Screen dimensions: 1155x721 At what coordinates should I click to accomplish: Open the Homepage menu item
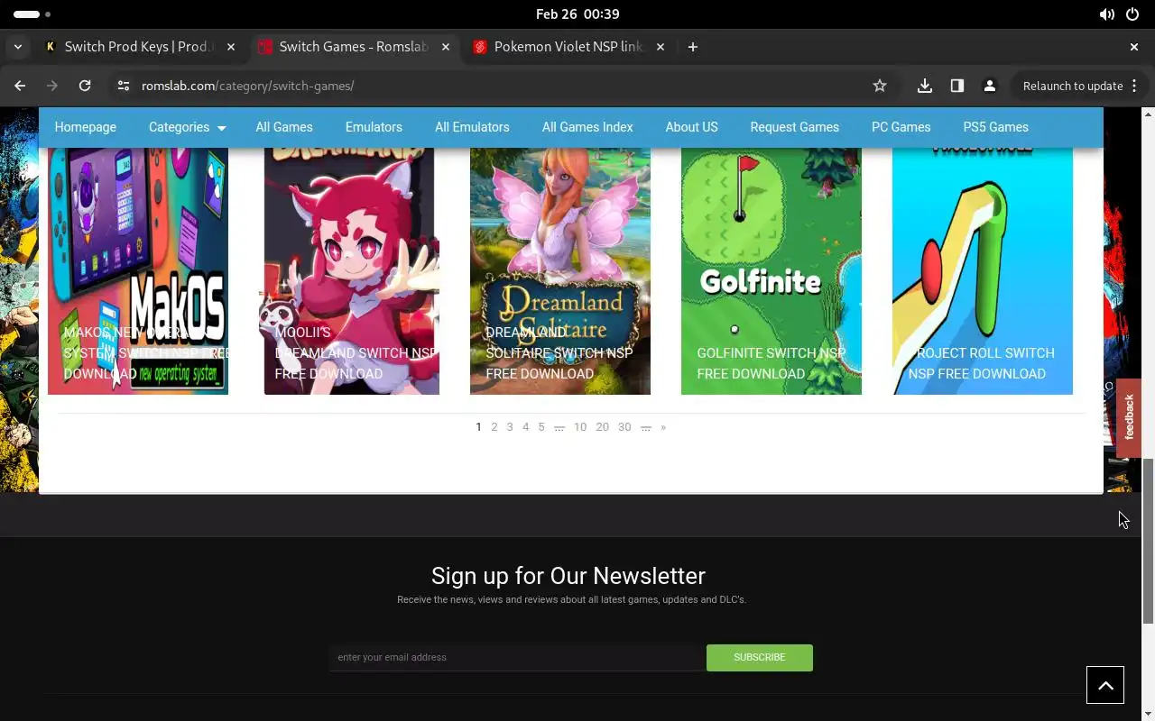coord(86,127)
